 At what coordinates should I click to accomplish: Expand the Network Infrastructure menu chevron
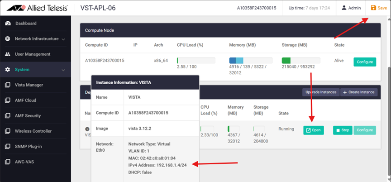point(63,39)
